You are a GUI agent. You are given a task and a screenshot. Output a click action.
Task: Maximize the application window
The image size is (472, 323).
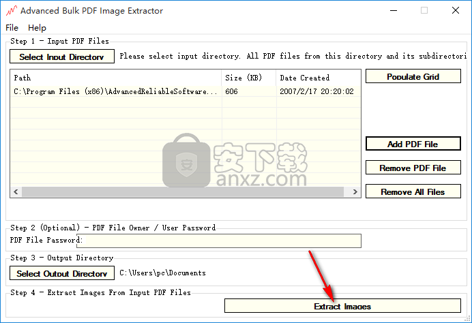424,10
